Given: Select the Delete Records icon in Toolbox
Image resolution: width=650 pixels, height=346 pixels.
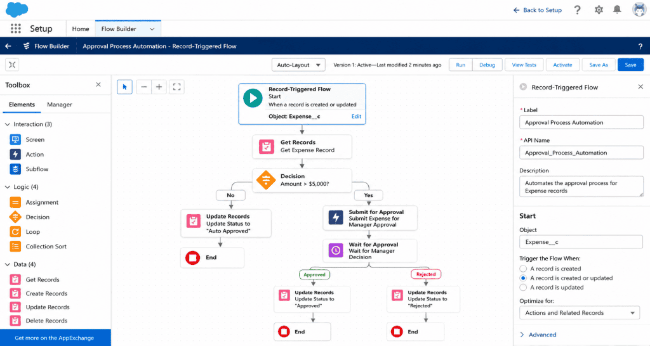Looking at the screenshot, I should 15,321.
